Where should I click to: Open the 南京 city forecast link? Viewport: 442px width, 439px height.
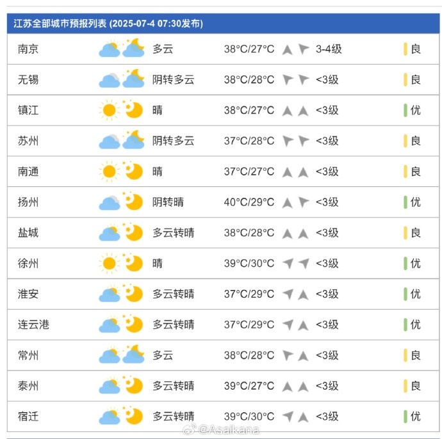pos(28,49)
